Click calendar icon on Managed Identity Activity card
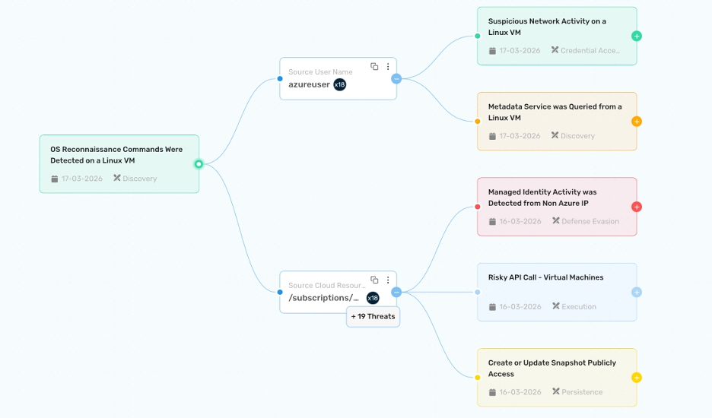Screen dimensions: 712x418 (492, 221)
